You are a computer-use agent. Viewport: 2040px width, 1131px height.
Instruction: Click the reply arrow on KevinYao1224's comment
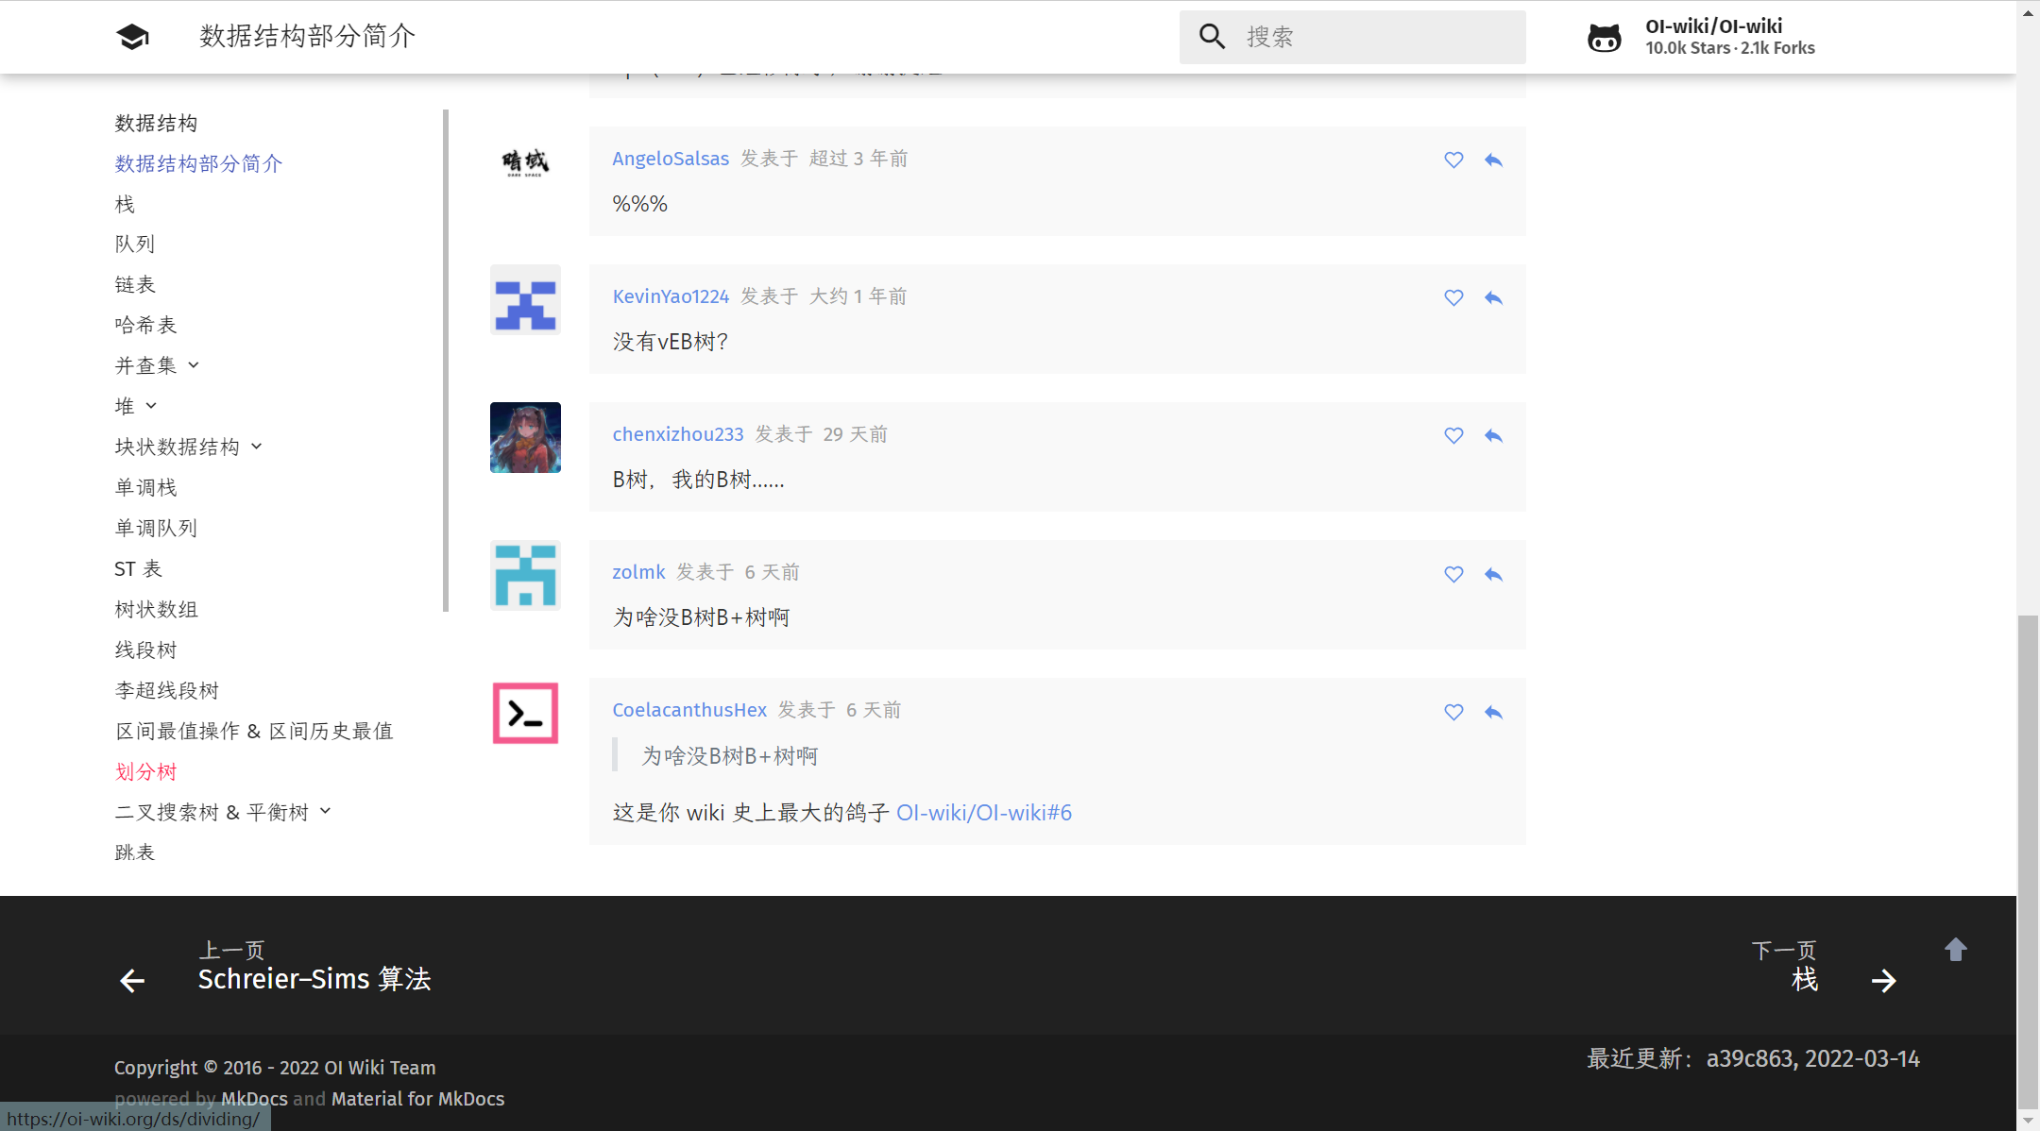coord(1493,297)
